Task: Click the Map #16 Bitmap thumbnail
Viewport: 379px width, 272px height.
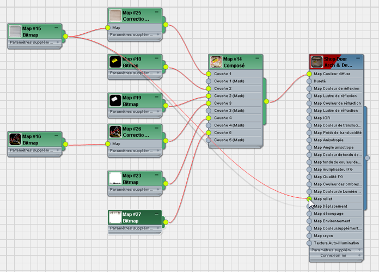Action: click(x=15, y=140)
